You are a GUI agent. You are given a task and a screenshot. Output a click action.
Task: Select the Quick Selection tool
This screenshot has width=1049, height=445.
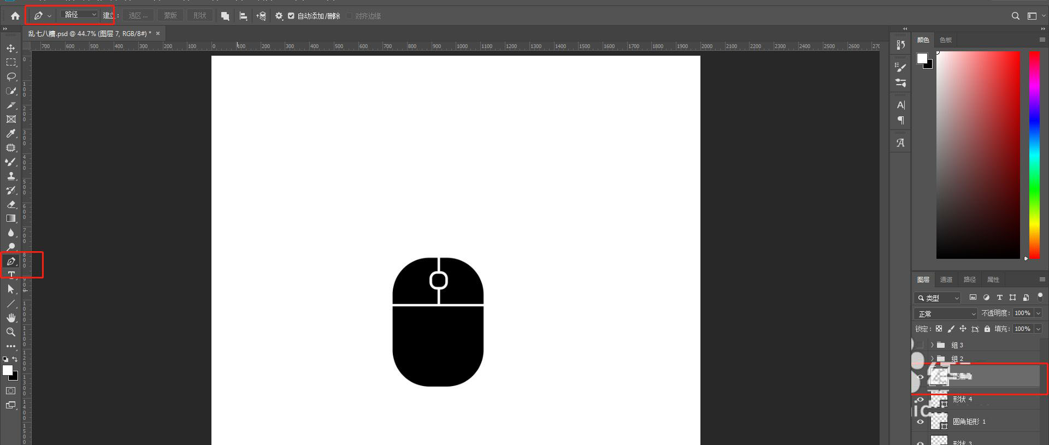pos(11,91)
